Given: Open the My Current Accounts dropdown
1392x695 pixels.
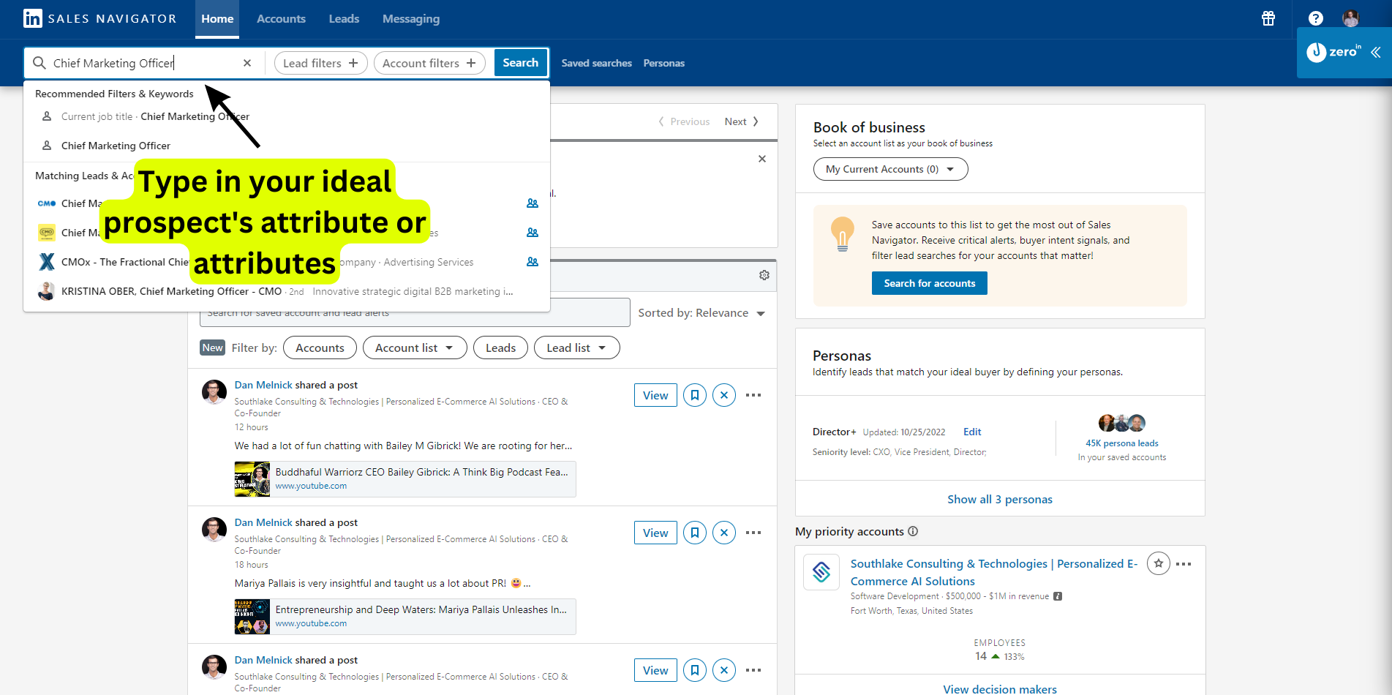Looking at the screenshot, I should [x=890, y=169].
